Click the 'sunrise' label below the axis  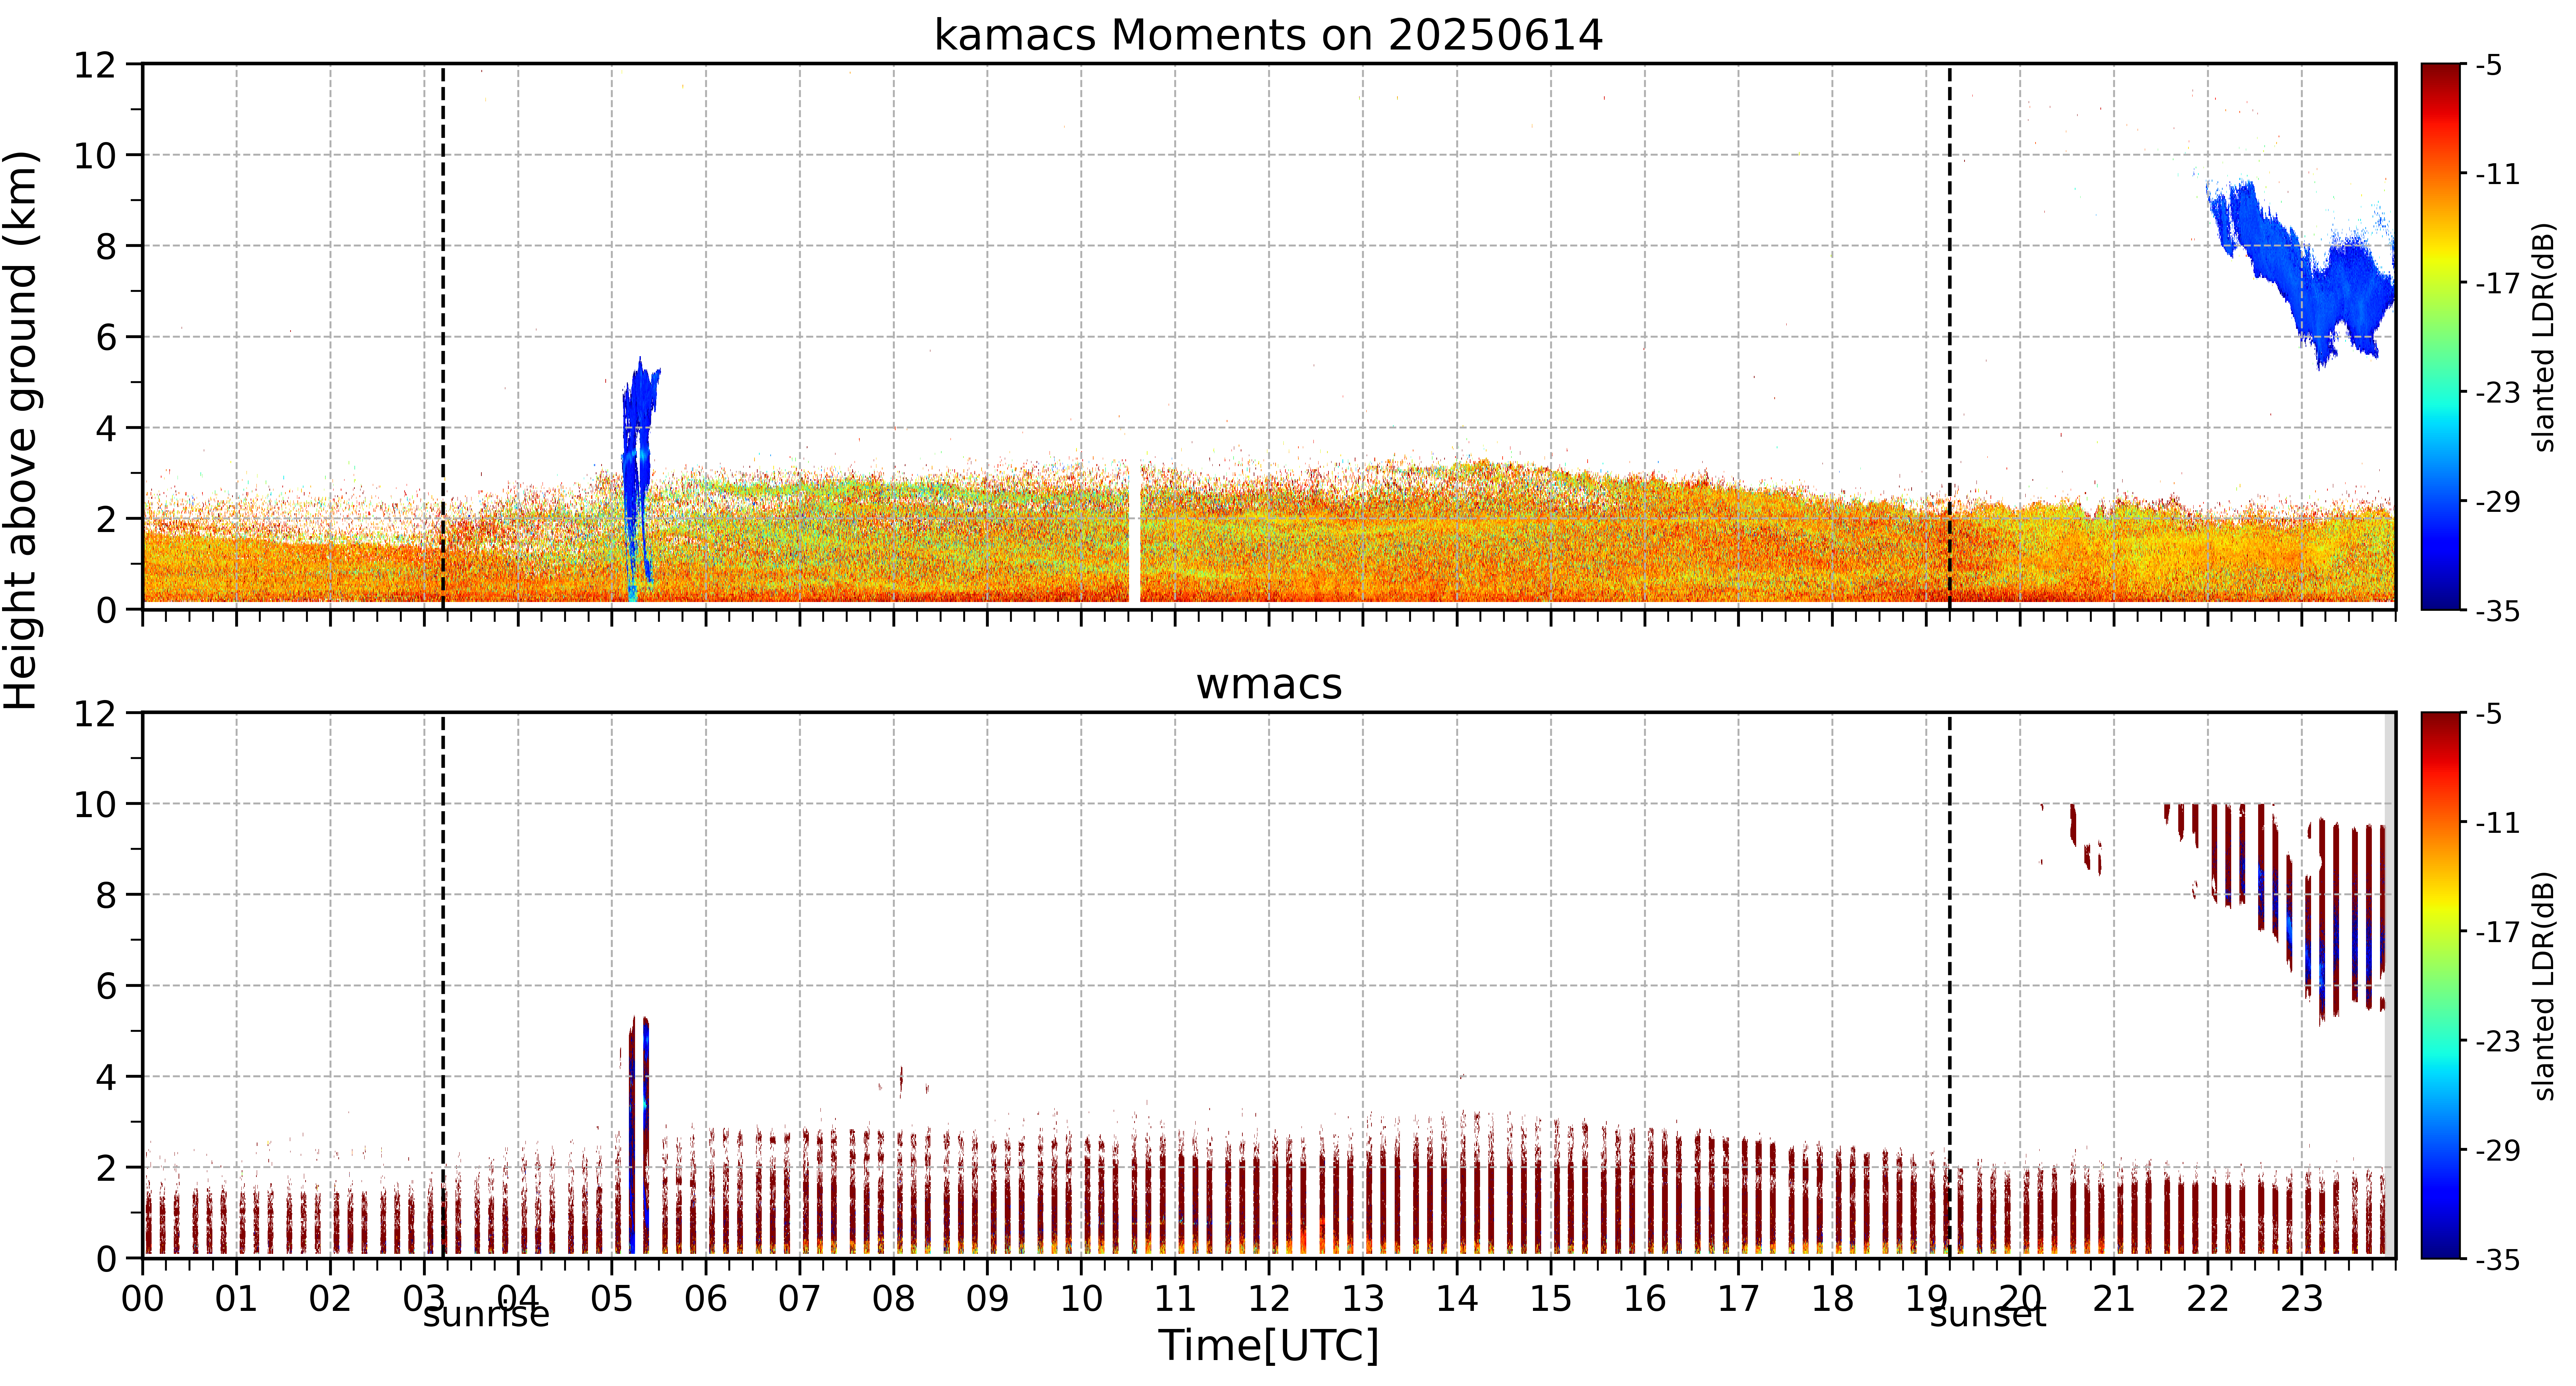[486, 1315]
